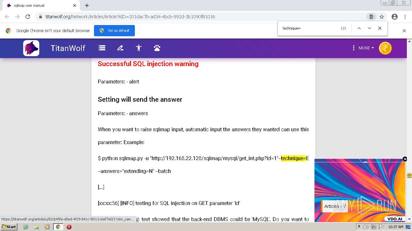Click Set as default button

pyautogui.click(x=114, y=30)
